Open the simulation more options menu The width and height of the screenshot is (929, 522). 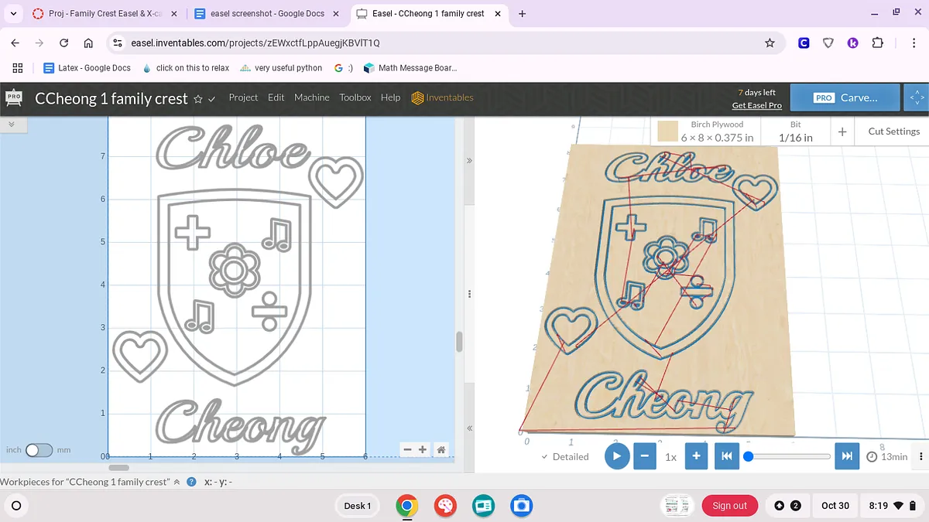pos(920,456)
